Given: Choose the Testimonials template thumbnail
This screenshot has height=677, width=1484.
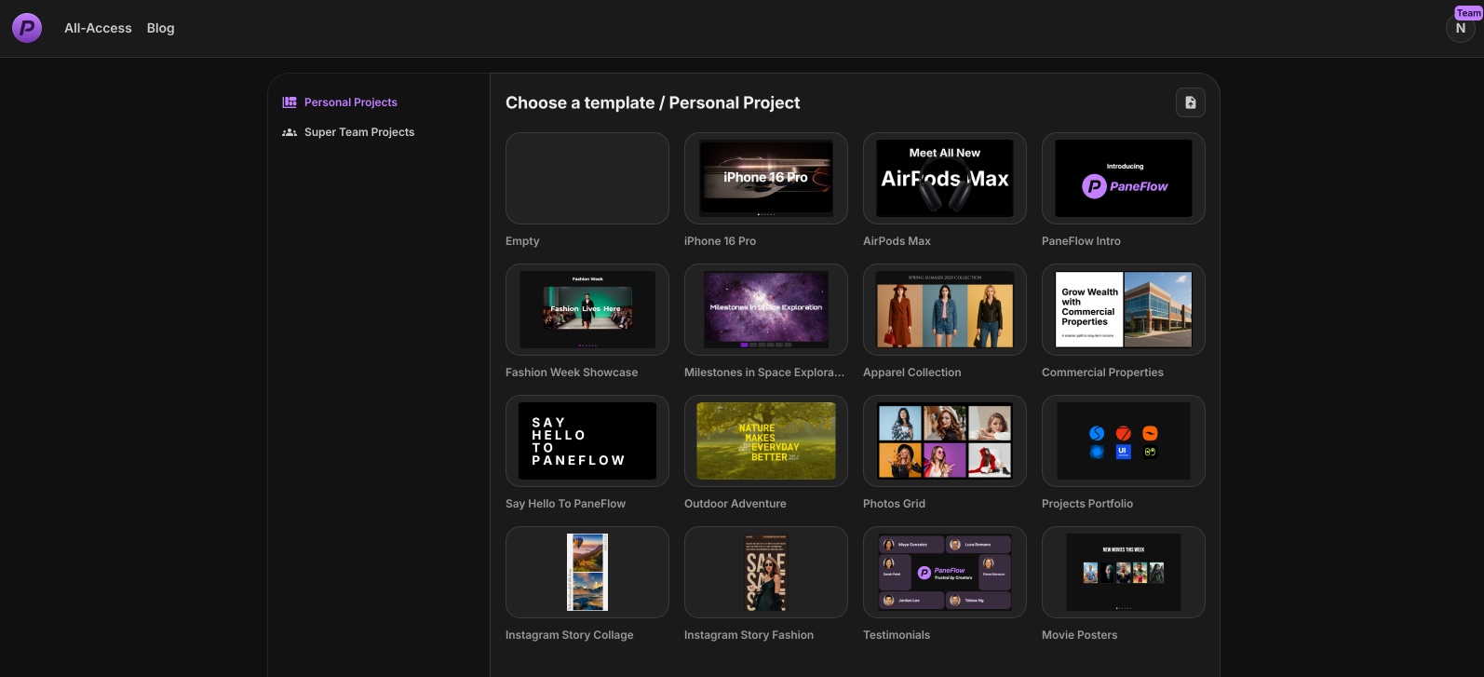Looking at the screenshot, I should (945, 572).
